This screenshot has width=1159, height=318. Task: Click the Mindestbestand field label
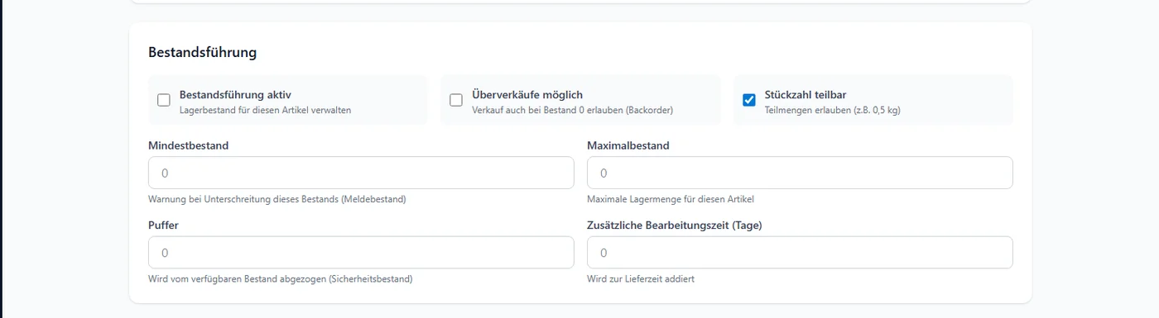click(189, 145)
